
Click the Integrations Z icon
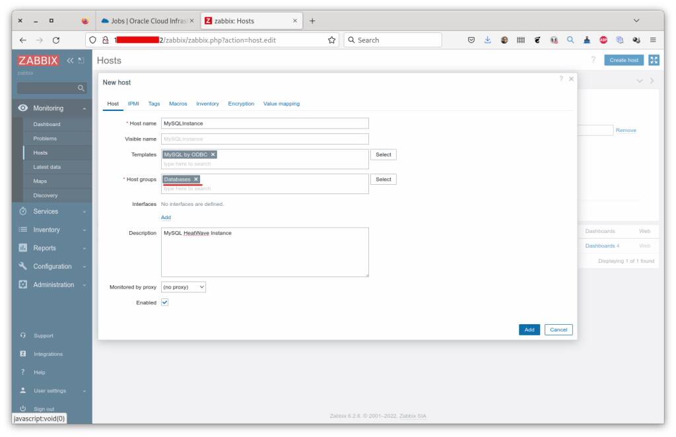click(x=23, y=354)
